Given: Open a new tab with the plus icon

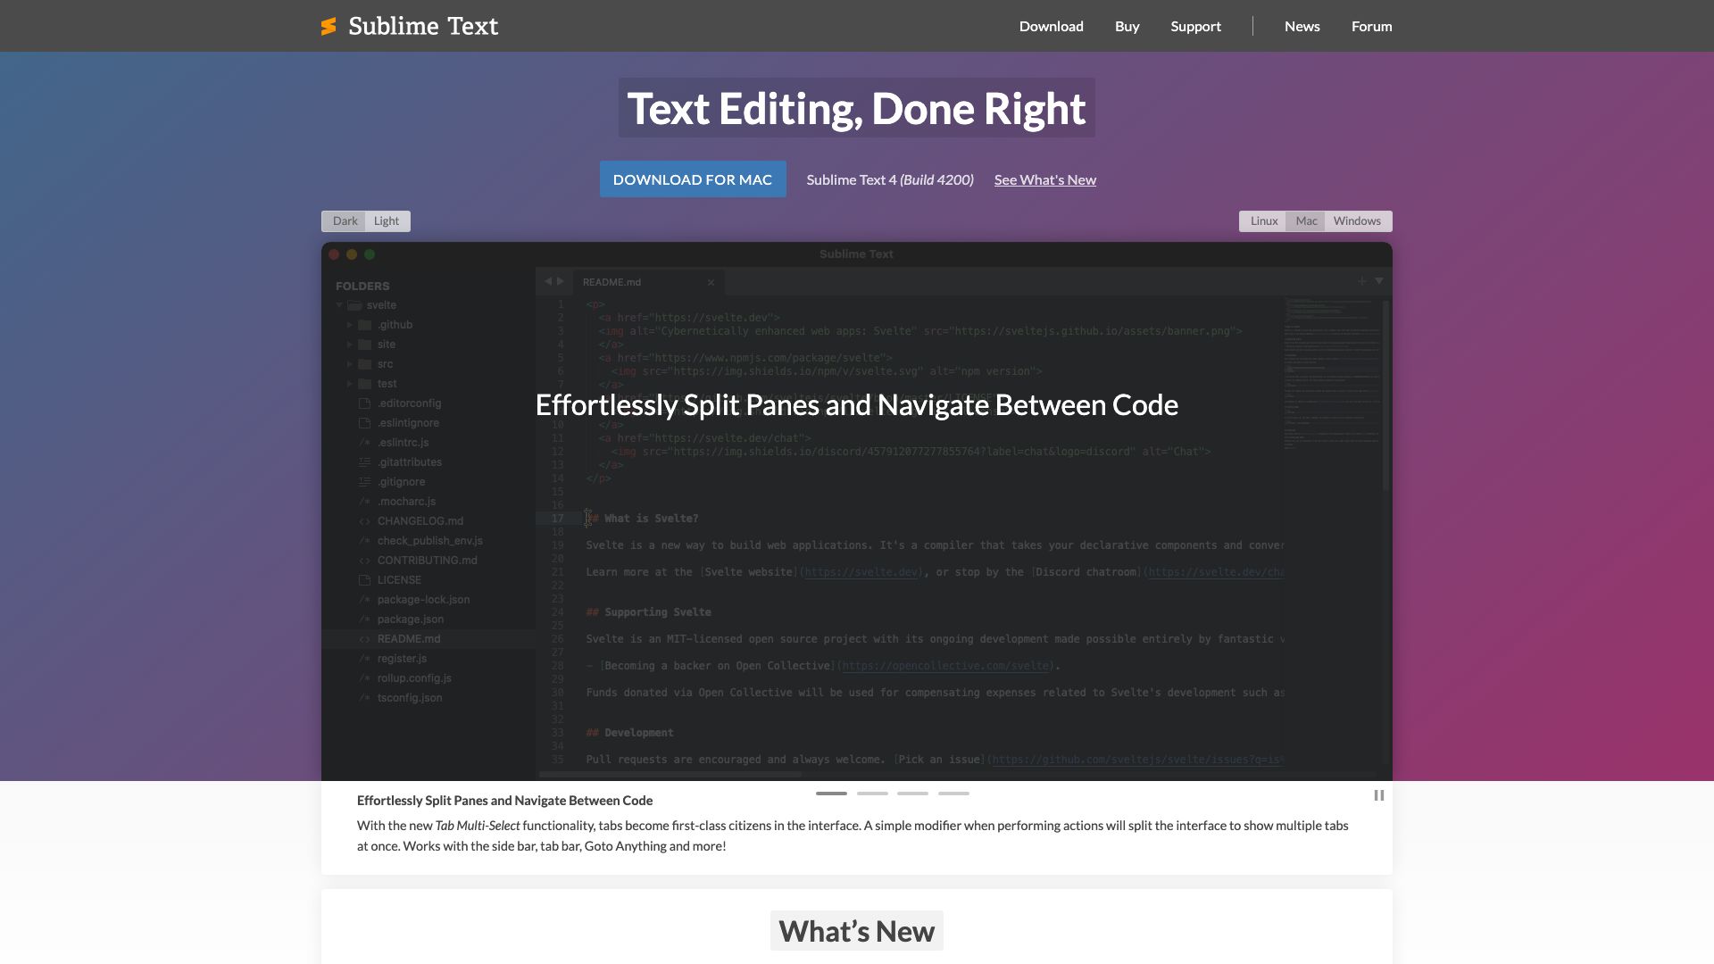Looking at the screenshot, I should [x=1360, y=281].
